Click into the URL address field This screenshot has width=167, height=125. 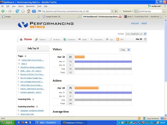click(74, 11)
